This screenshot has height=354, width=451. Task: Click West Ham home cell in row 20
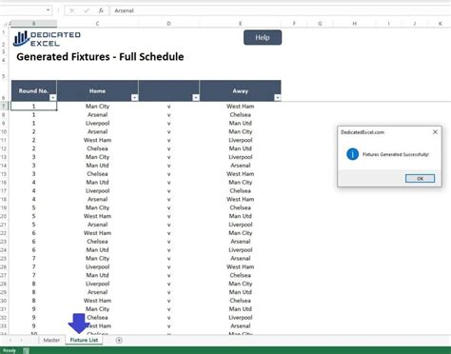(x=97, y=216)
